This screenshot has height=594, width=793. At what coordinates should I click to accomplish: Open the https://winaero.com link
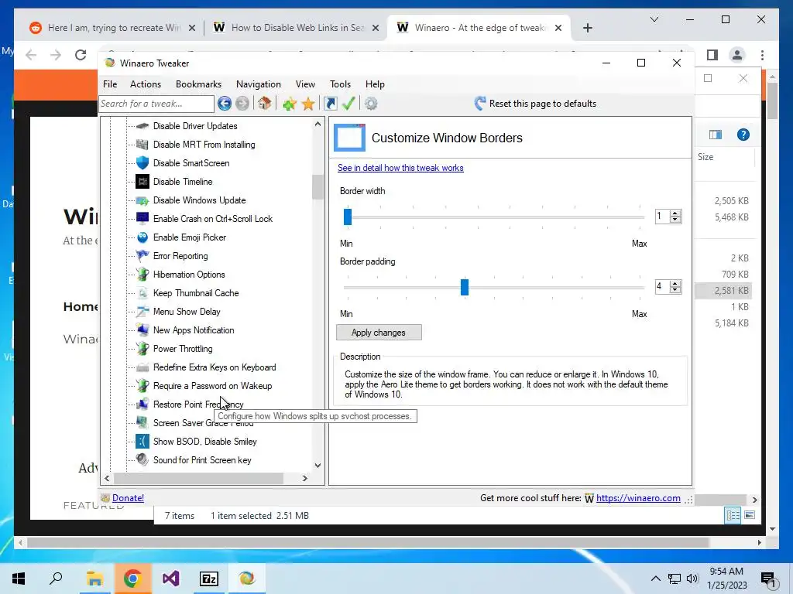click(638, 498)
